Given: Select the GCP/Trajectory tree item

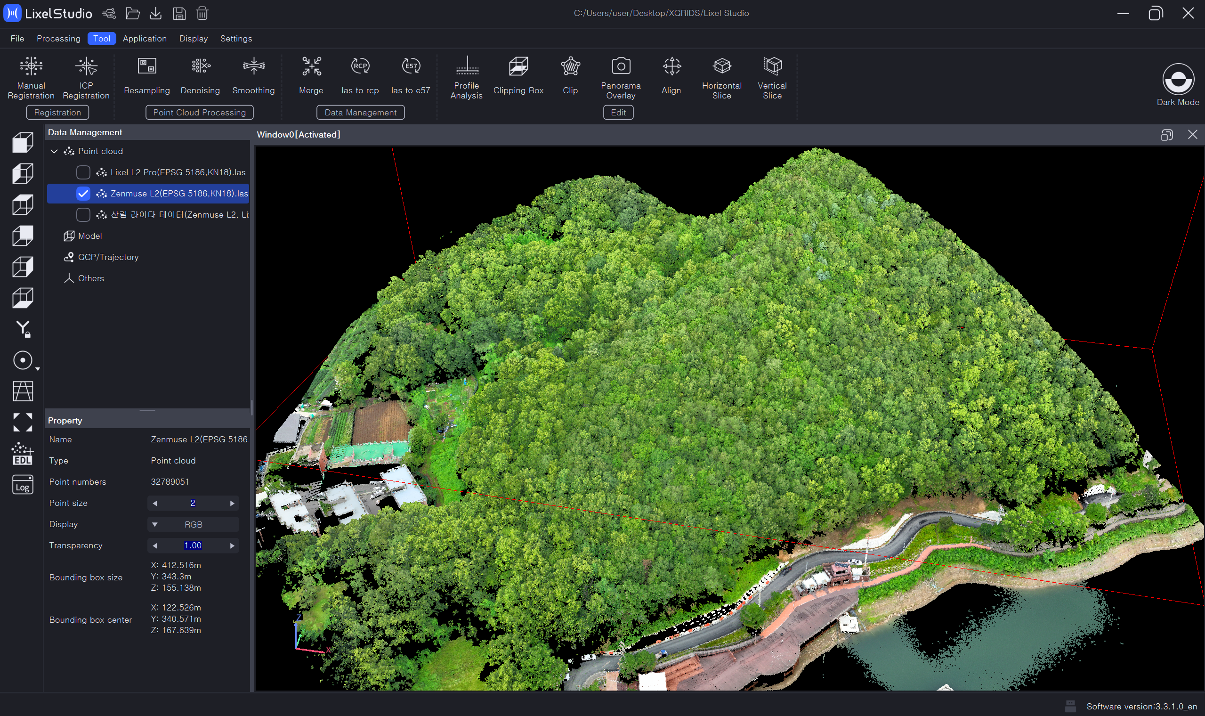Looking at the screenshot, I should [108, 257].
